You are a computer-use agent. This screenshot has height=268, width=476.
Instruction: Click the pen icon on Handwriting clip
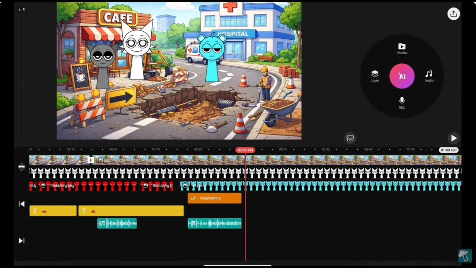point(193,198)
